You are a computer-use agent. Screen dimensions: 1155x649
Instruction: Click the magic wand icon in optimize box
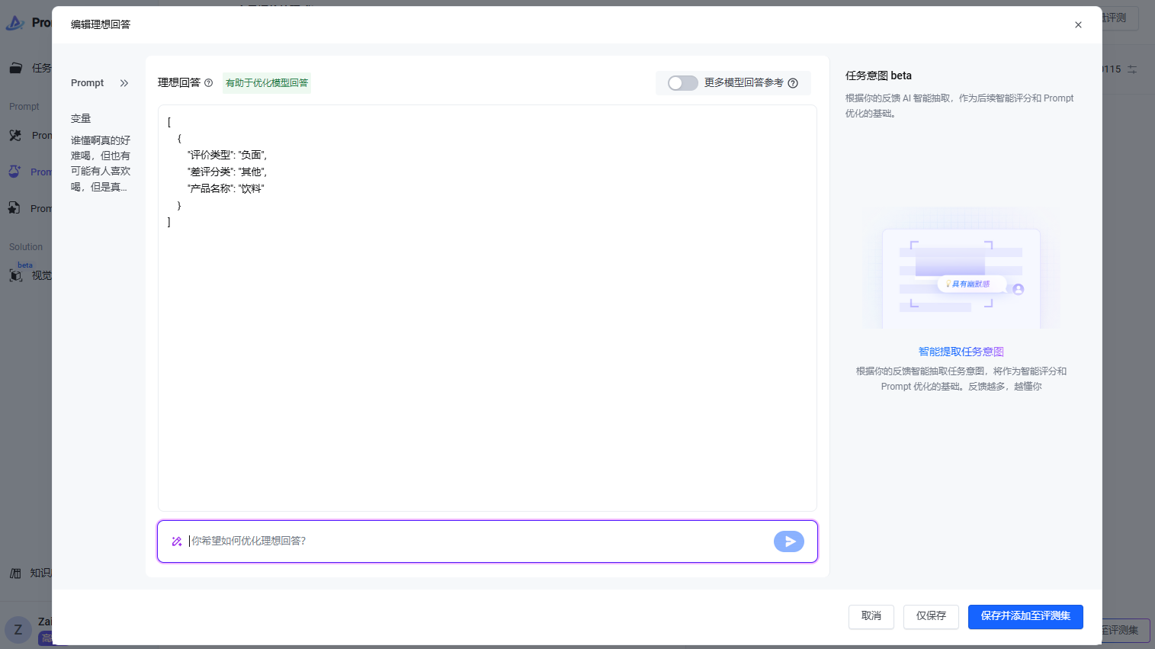(177, 541)
